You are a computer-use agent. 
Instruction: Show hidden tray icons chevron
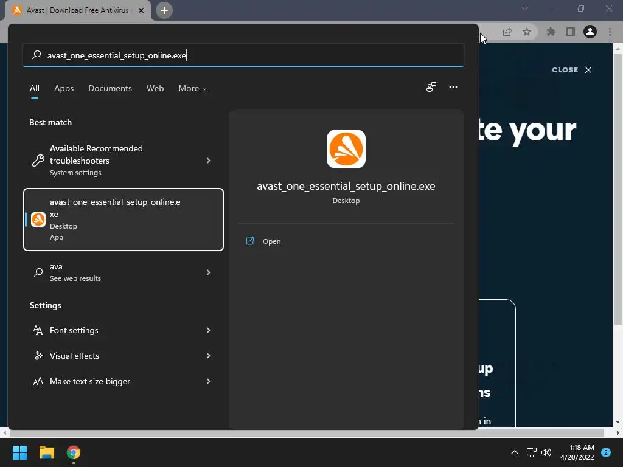point(515,452)
